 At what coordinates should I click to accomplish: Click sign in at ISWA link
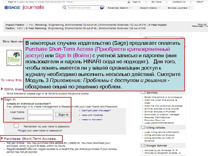click(45, 94)
